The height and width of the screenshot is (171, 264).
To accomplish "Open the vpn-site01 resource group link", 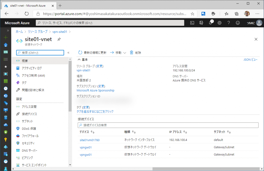I will point(83,70).
